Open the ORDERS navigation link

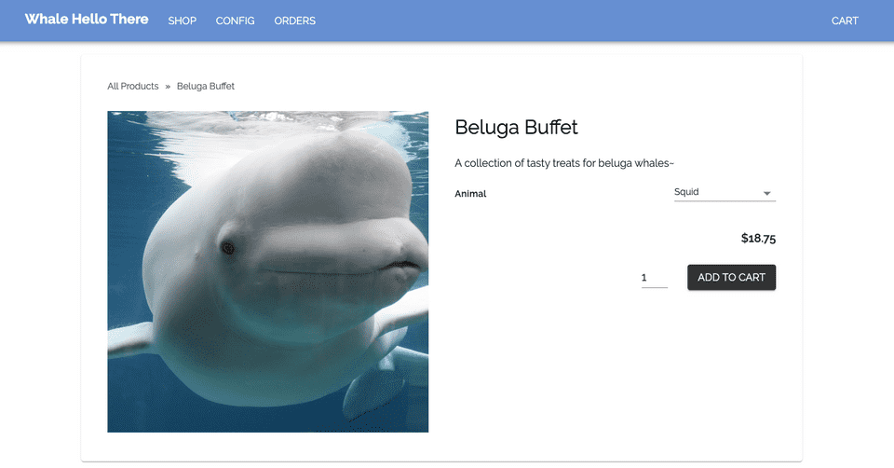coord(295,21)
